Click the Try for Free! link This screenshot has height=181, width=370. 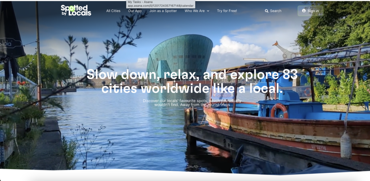pos(227,11)
